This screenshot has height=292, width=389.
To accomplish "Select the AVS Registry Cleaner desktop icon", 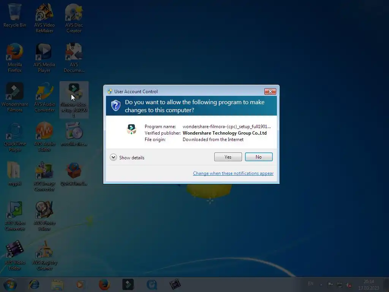I will (x=44, y=255).
